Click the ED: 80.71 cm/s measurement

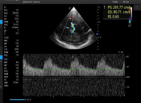pos(119,12)
